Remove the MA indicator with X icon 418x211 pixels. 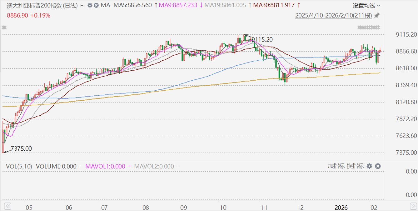click(x=96, y=5)
